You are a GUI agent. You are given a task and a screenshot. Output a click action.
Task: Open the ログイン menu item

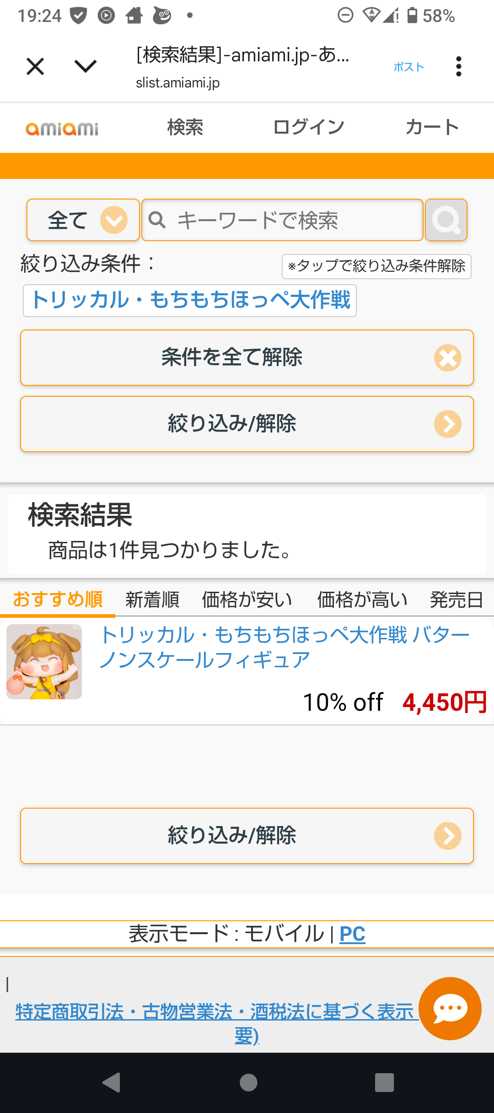pyautogui.click(x=308, y=127)
